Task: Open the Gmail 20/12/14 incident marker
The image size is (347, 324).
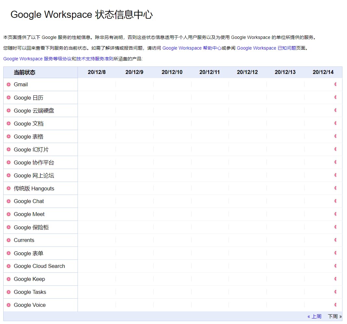Action: coord(336,84)
